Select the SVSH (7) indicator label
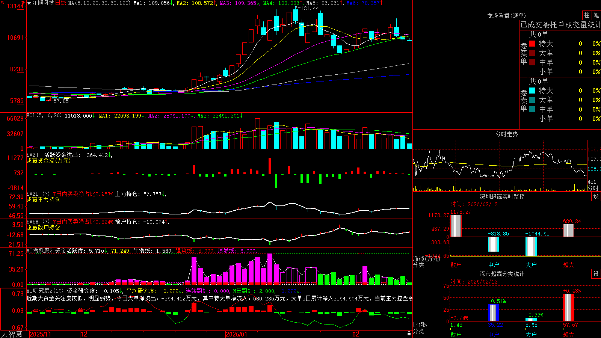 click(x=38, y=222)
